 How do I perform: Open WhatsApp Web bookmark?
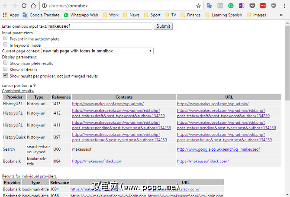[81, 15]
